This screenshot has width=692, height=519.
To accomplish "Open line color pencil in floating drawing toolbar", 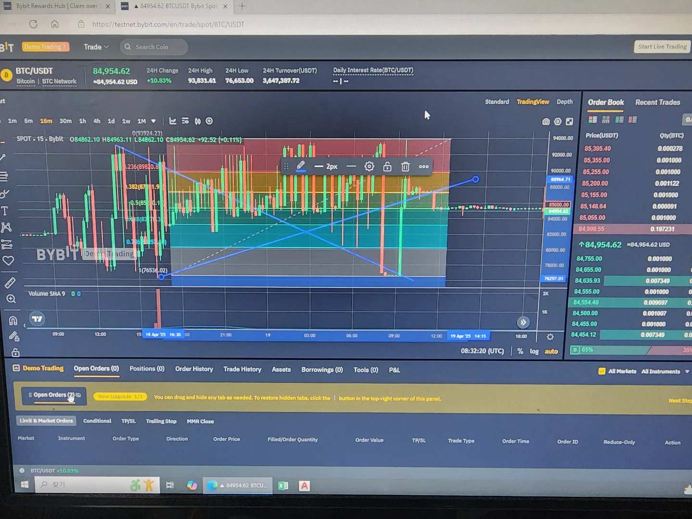I will point(301,166).
